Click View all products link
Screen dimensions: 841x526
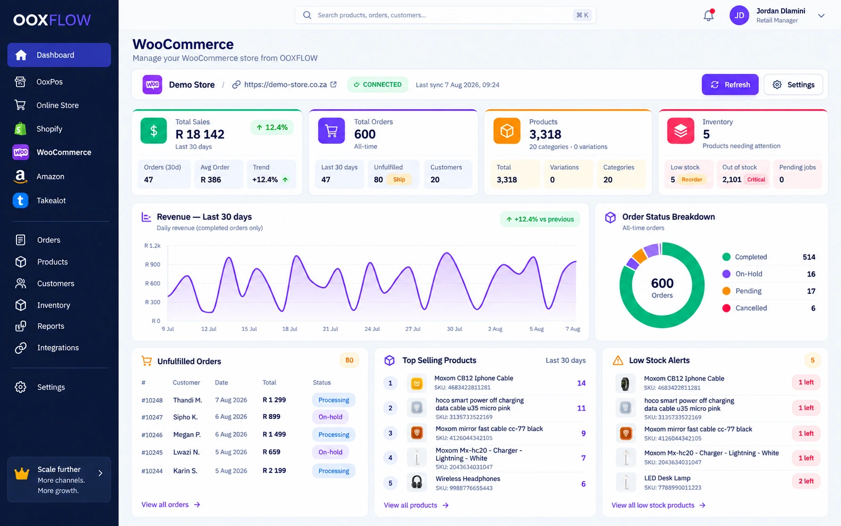click(x=416, y=505)
